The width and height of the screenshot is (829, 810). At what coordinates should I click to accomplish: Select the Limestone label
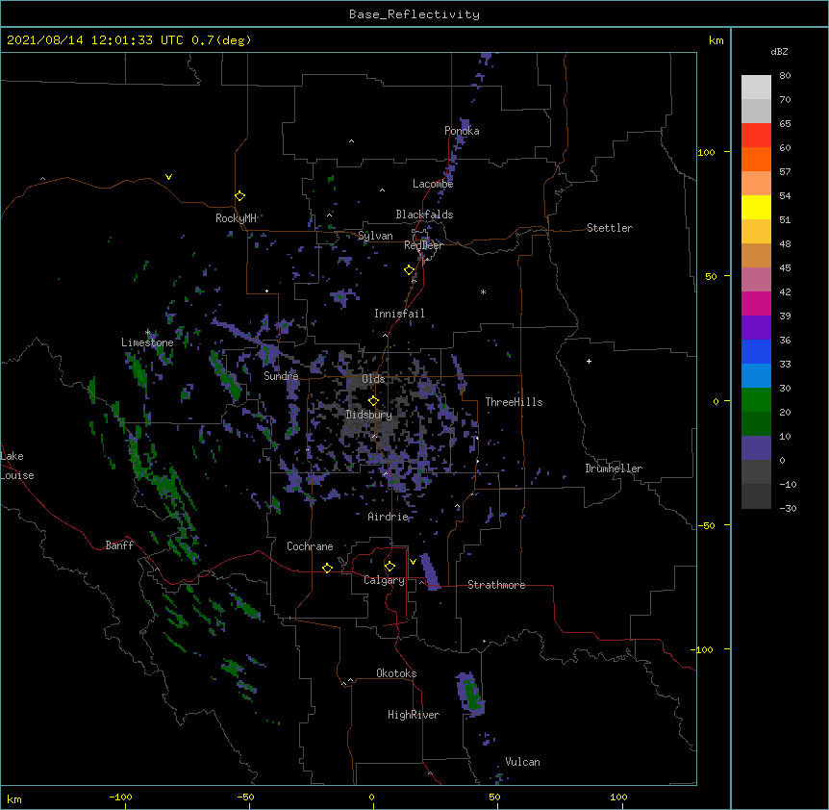[147, 342]
